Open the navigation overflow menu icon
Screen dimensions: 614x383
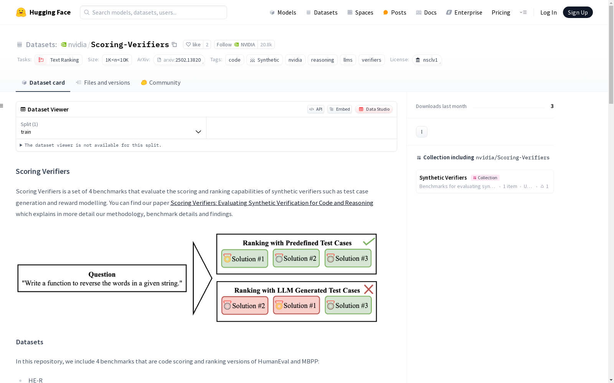(523, 12)
